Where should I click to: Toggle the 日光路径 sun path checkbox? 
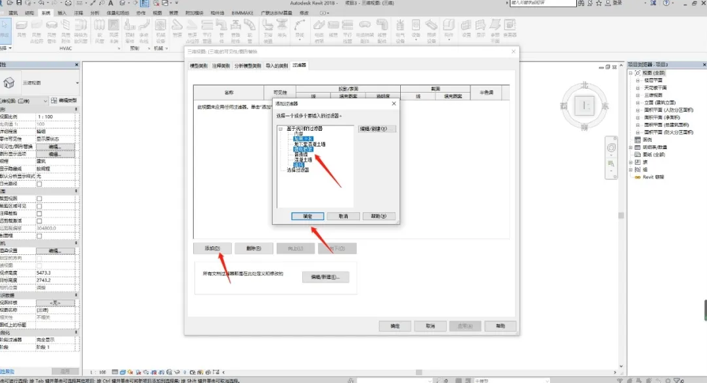pyautogui.click(x=39, y=184)
